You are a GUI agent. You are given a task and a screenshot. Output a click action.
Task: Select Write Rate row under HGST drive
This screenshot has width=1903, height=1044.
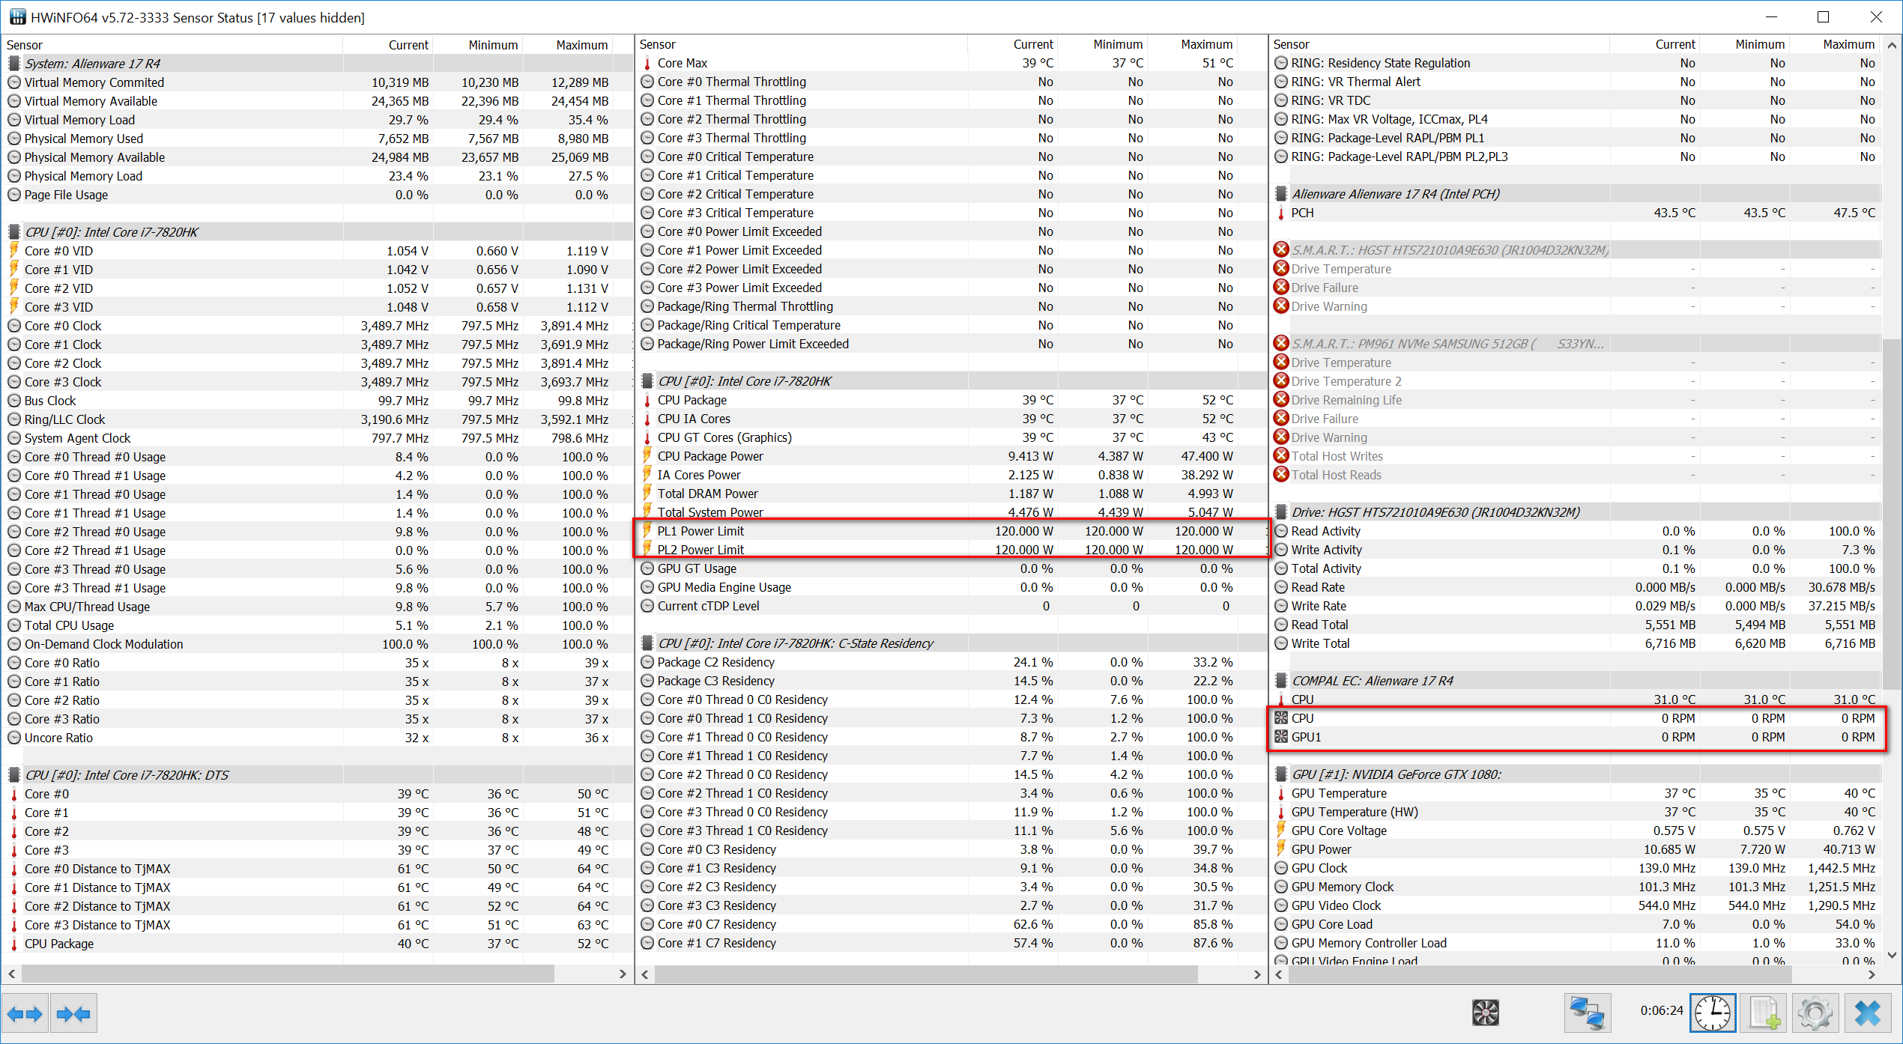(x=1577, y=606)
